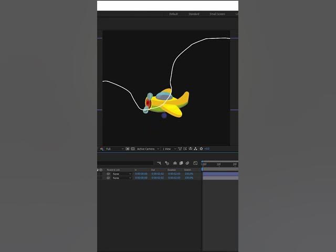Click the timeline layer search field
The height and width of the screenshot is (252, 336).
(125, 163)
